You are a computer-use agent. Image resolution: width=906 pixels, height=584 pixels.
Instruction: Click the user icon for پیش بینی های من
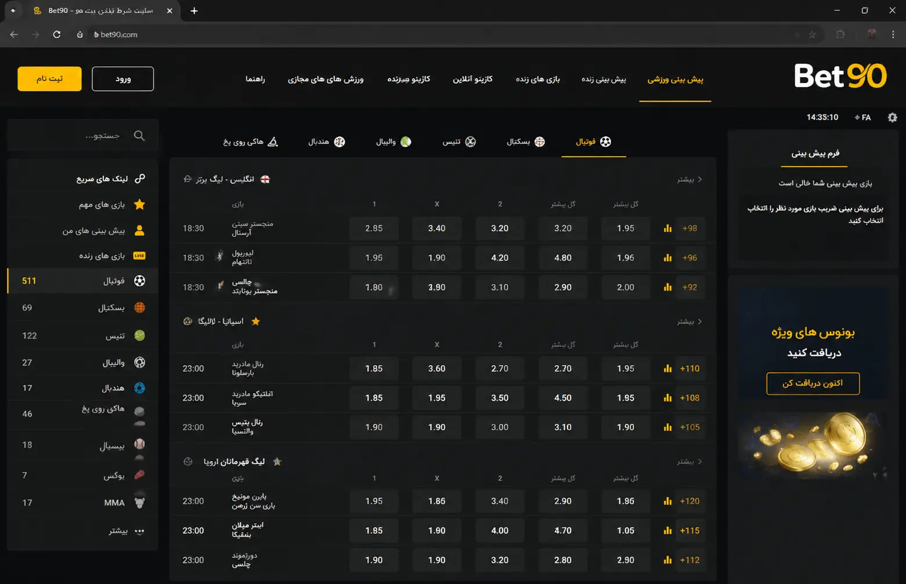tap(139, 231)
